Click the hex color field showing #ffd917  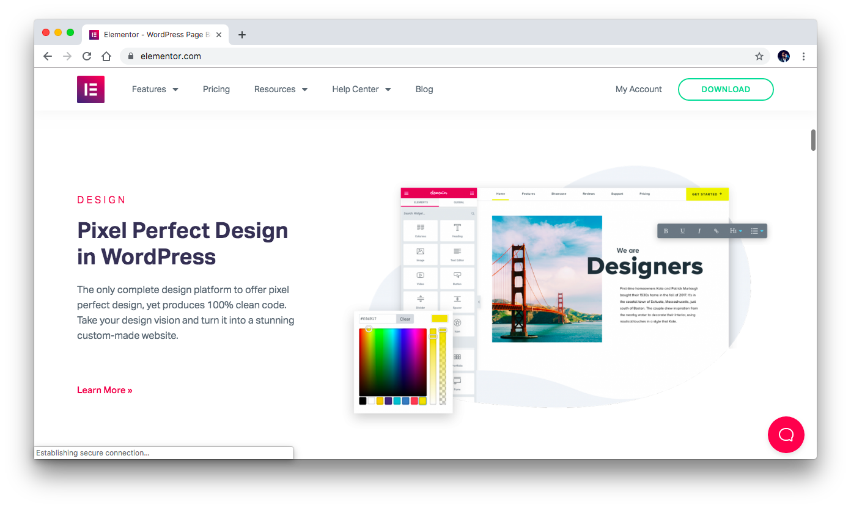point(378,319)
